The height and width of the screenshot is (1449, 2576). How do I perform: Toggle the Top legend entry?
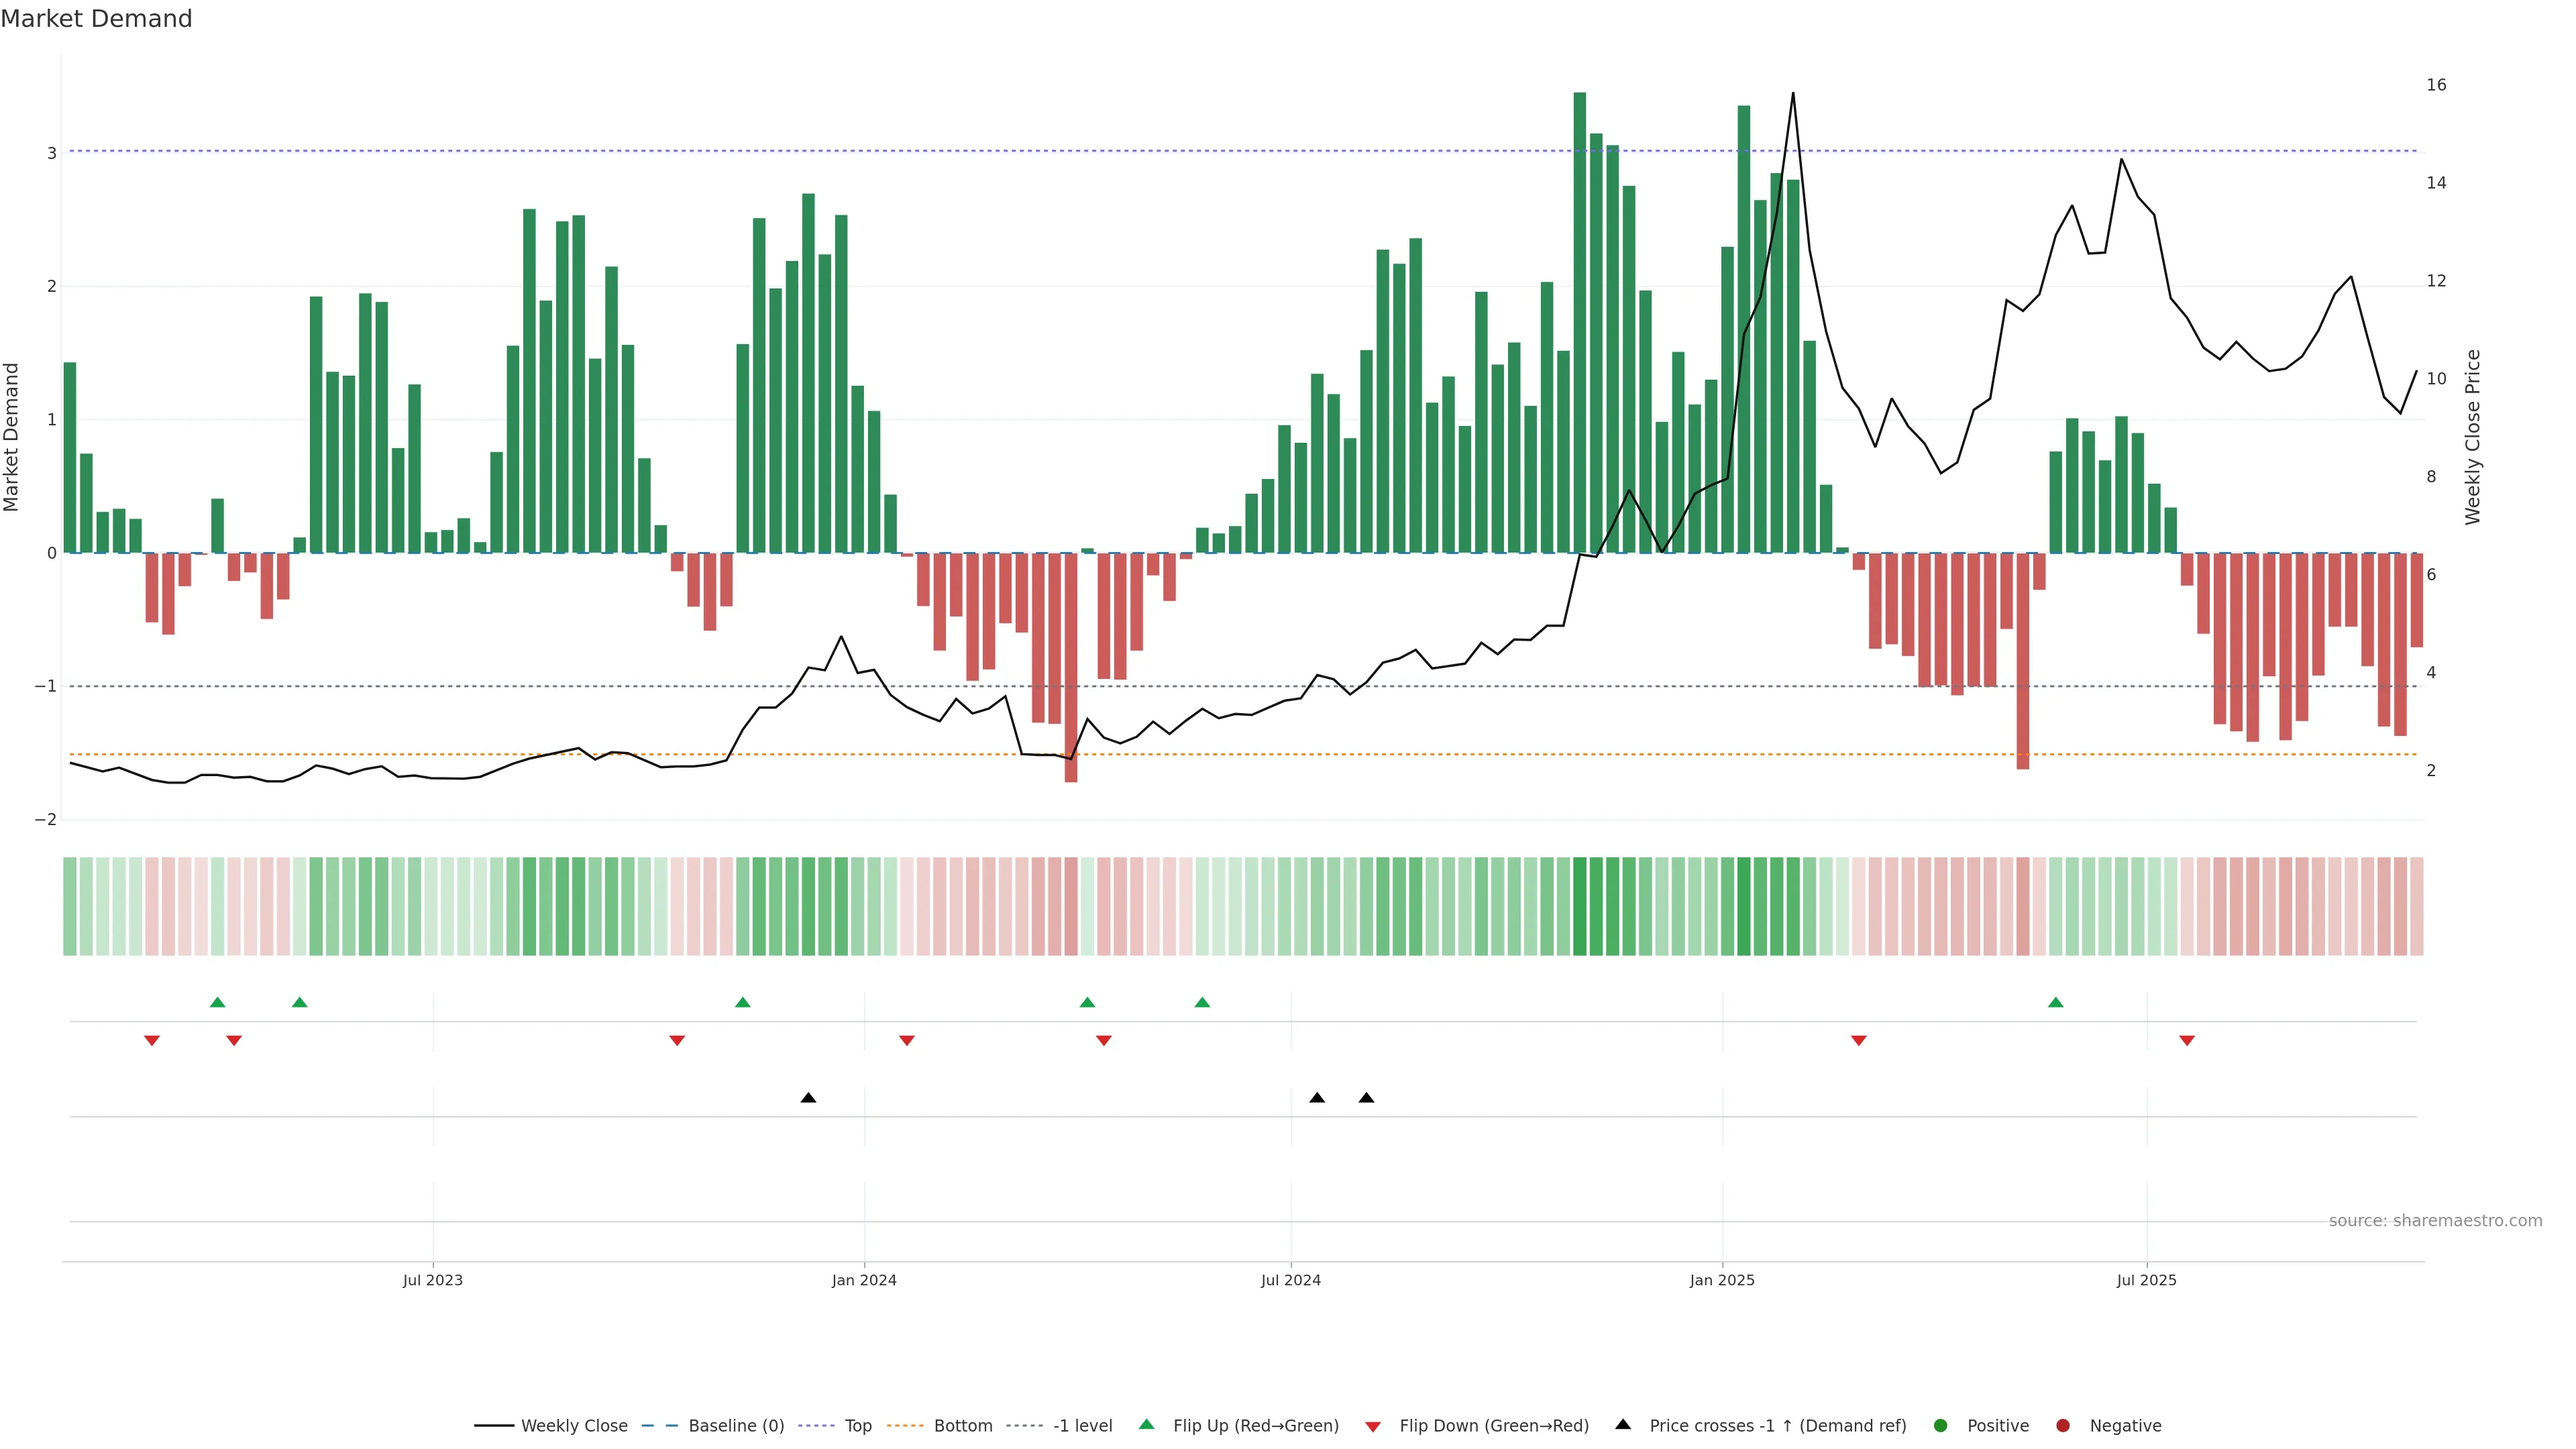pyautogui.click(x=857, y=1425)
